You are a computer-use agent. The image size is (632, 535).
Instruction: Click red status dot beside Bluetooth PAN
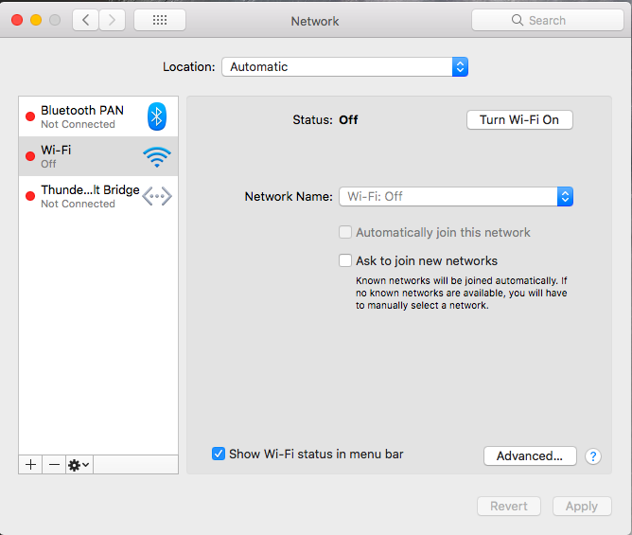click(30, 116)
